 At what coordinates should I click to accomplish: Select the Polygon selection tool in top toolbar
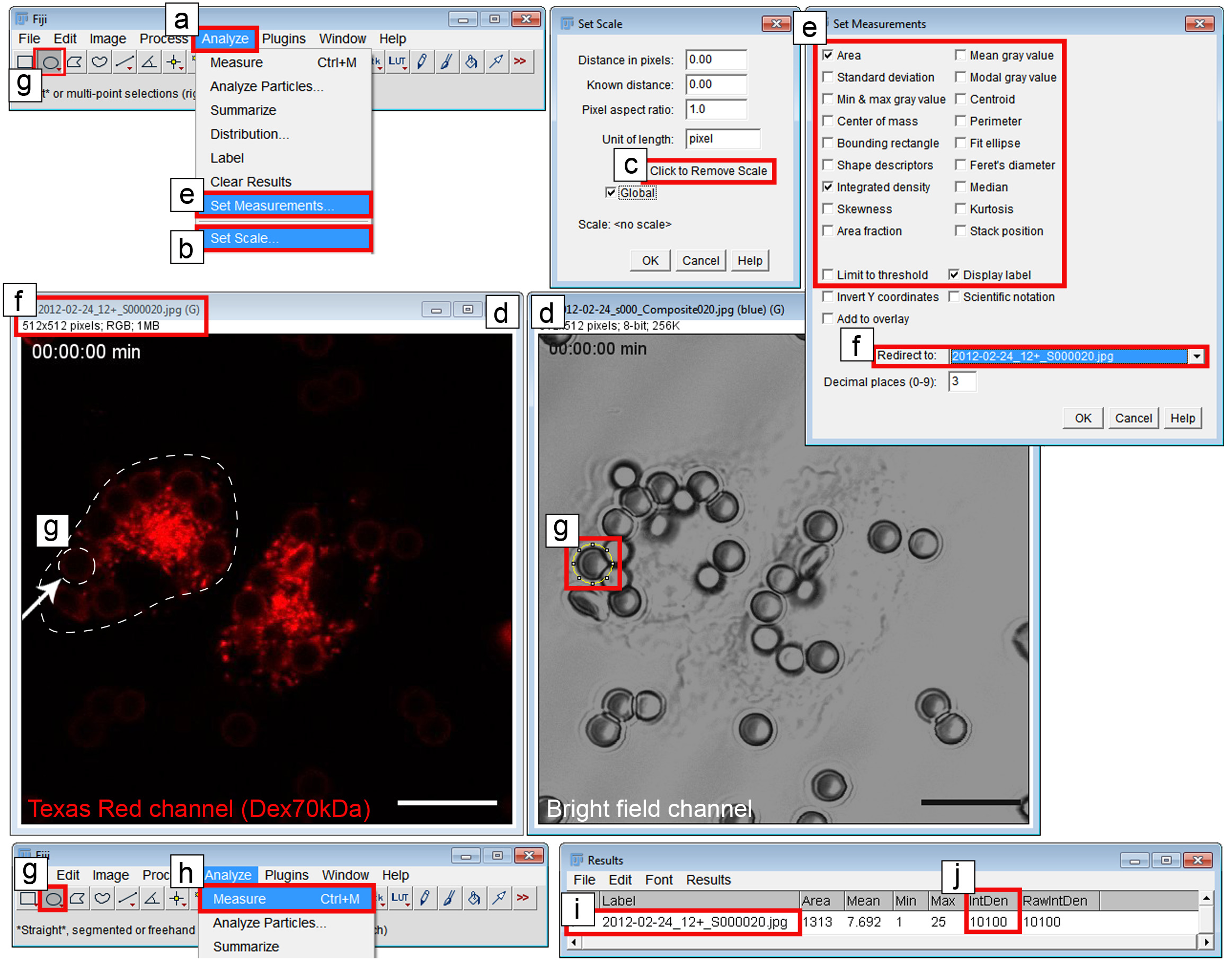coord(75,62)
